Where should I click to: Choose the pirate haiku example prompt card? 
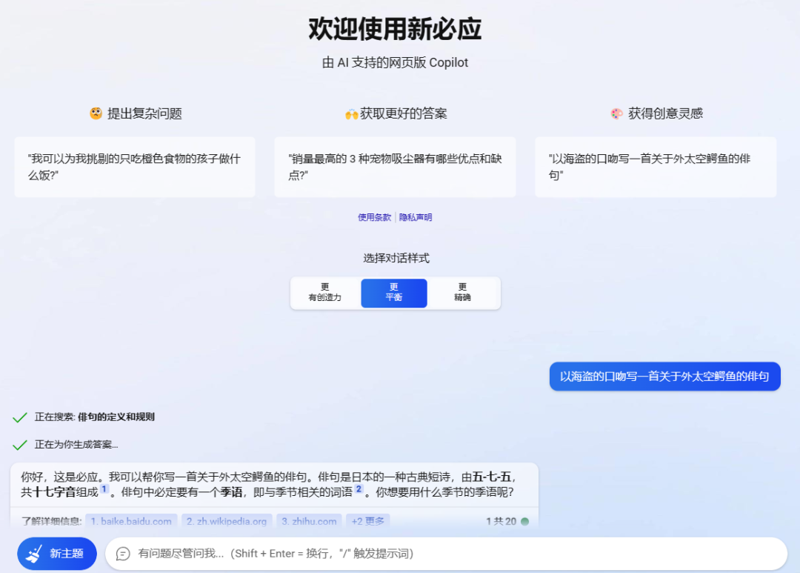point(656,167)
